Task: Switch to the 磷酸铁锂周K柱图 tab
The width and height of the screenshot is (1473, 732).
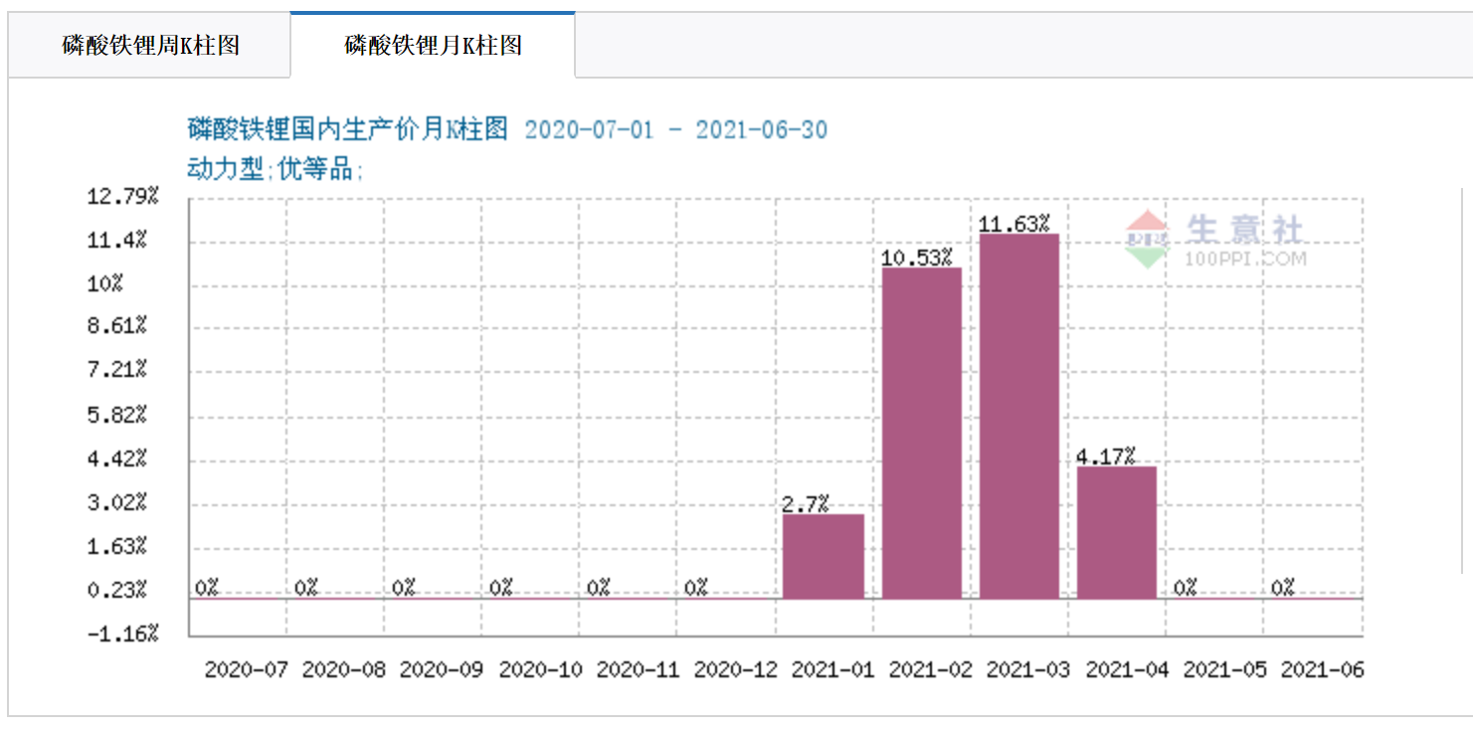Action: pos(150,46)
